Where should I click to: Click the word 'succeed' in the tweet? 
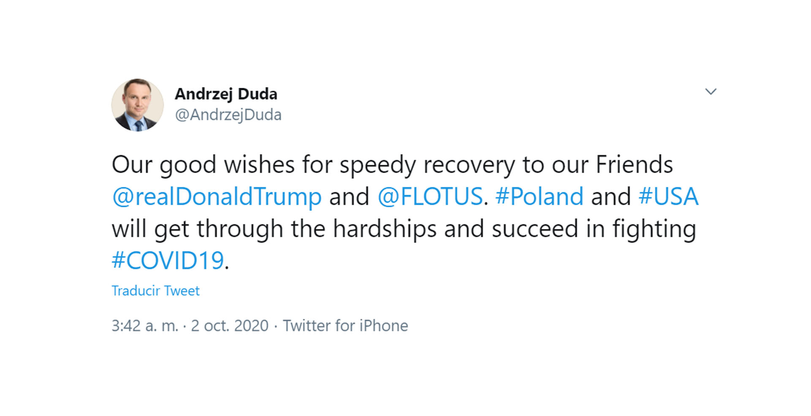click(x=535, y=229)
